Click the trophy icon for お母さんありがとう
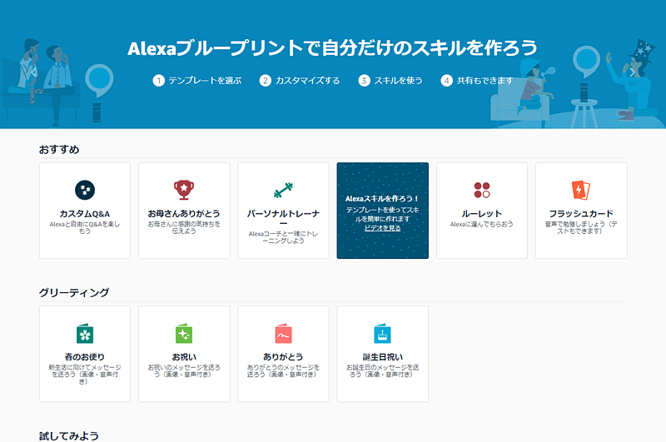Screen dimensions: 666x442 [184, 190]
